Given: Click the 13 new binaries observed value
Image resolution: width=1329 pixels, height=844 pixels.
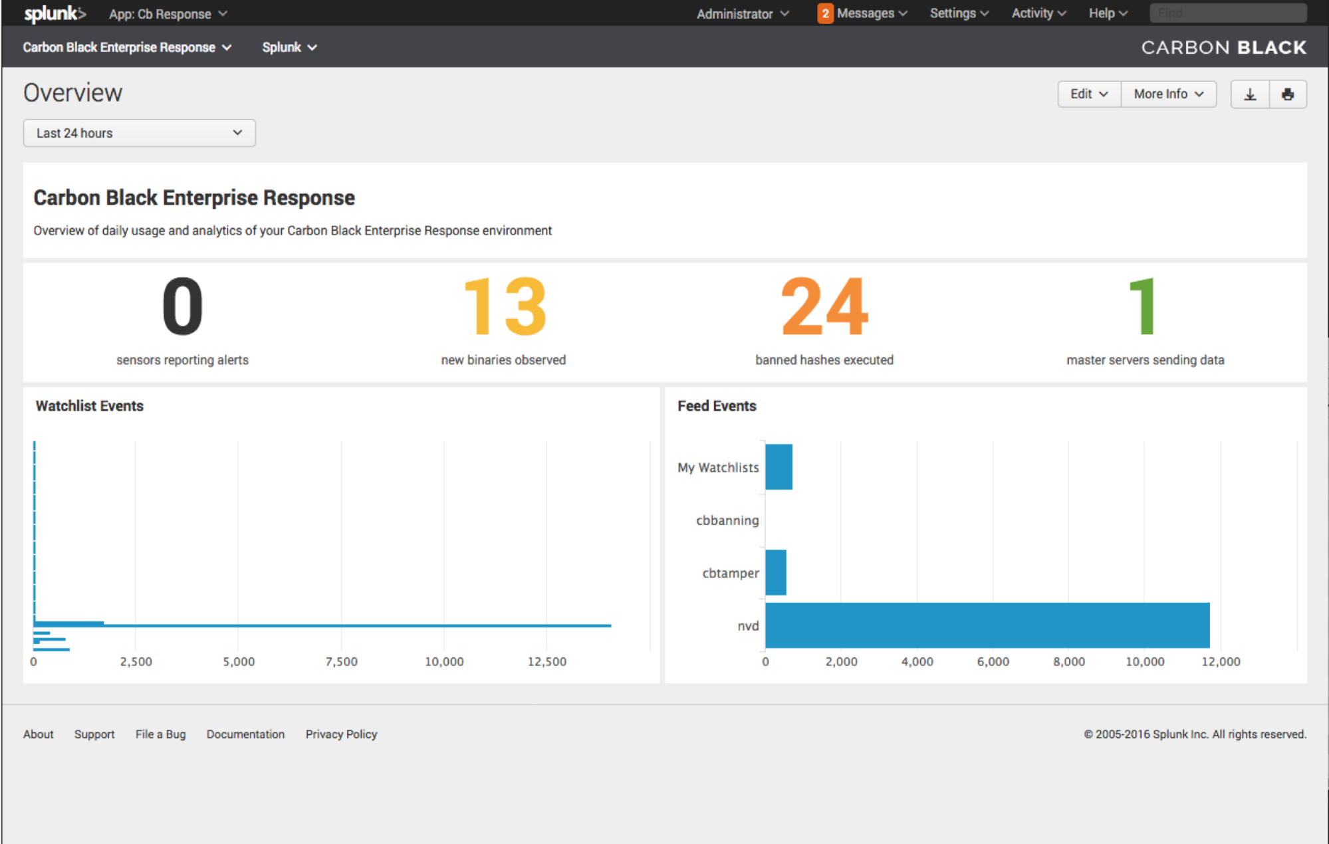Looking at the screenshot, I should (504, 306).
